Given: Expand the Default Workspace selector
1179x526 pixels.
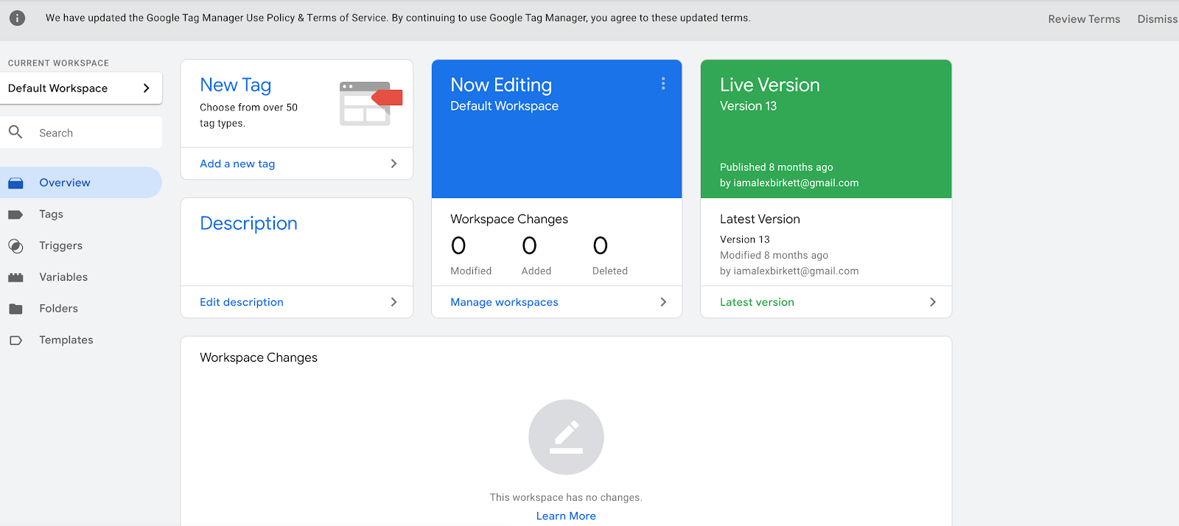Looking at the screenshot, I should (x=146, y=88).
